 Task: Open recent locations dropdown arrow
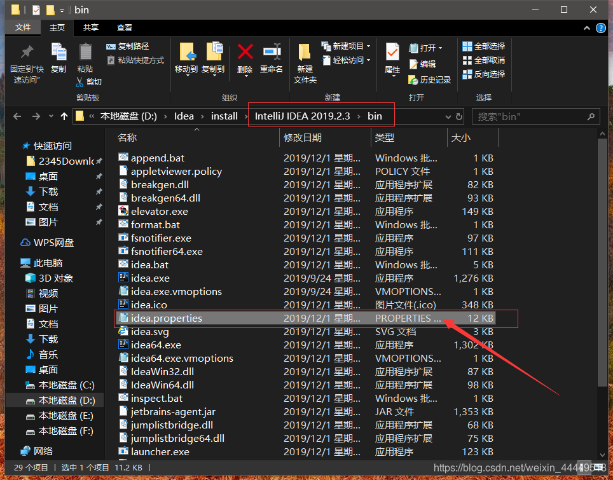[52, 116]
